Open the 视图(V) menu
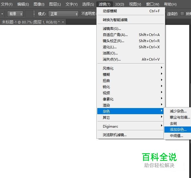Image resolution: width=191 pixels, height=178 pixels. 135,4
